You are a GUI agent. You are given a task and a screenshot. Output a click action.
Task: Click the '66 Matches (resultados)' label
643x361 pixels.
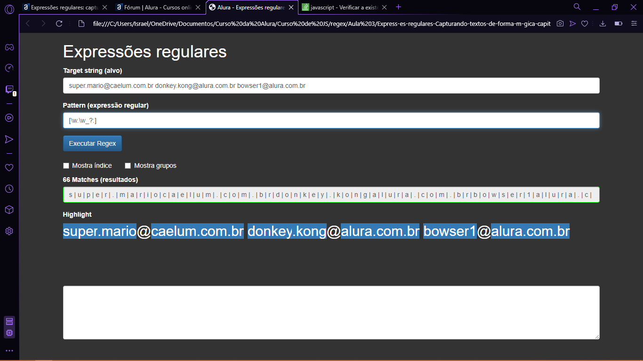tap(100, 180)
